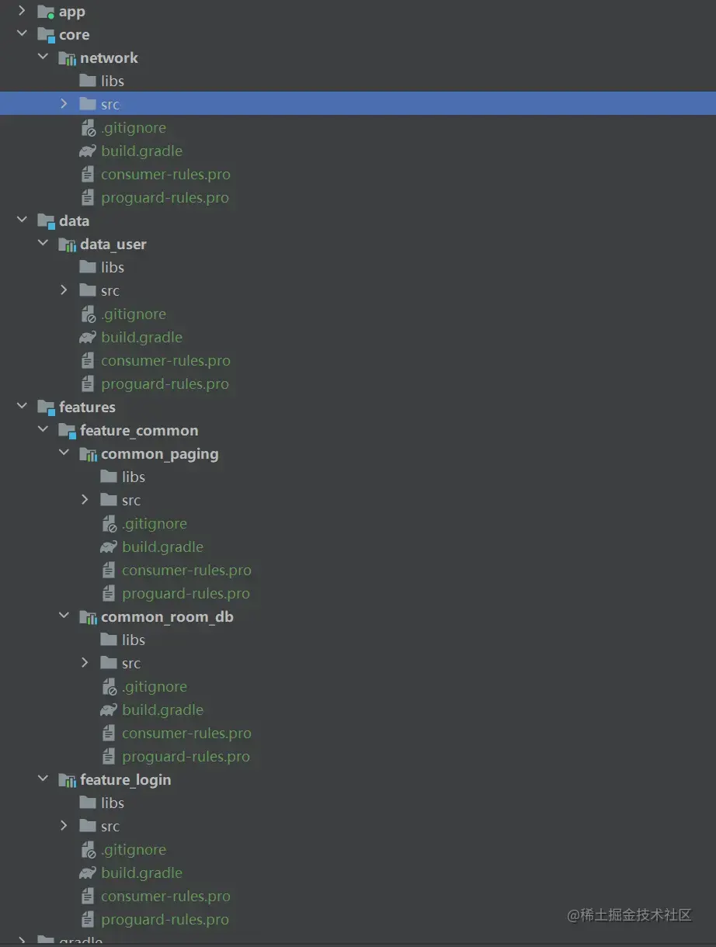
Task: Collapse the data folder
Action: (x=22, y=221)
